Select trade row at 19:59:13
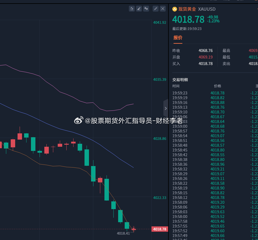 click(x=215, y=108)
